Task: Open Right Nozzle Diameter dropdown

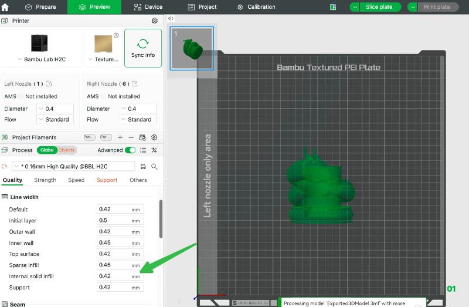Action: [138, 109]
